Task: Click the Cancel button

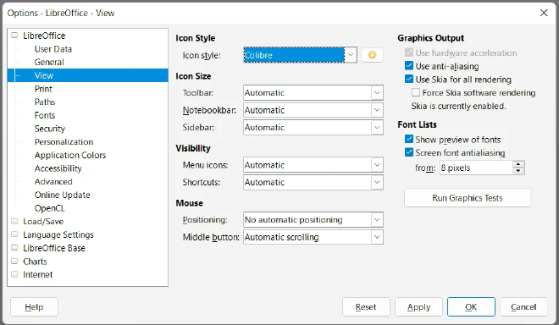Action: (523, 307)
